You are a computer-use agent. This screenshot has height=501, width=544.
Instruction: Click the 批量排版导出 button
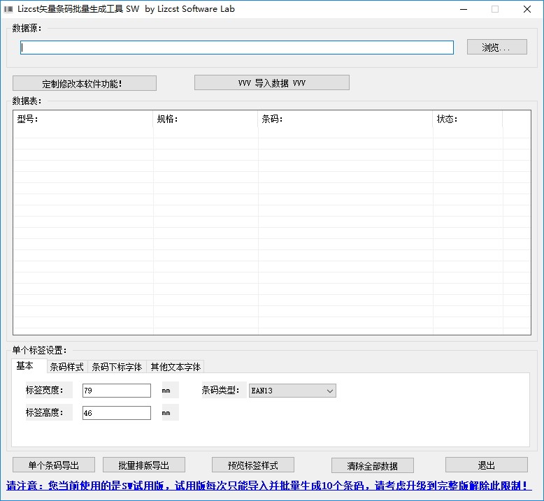coord(143,465)
